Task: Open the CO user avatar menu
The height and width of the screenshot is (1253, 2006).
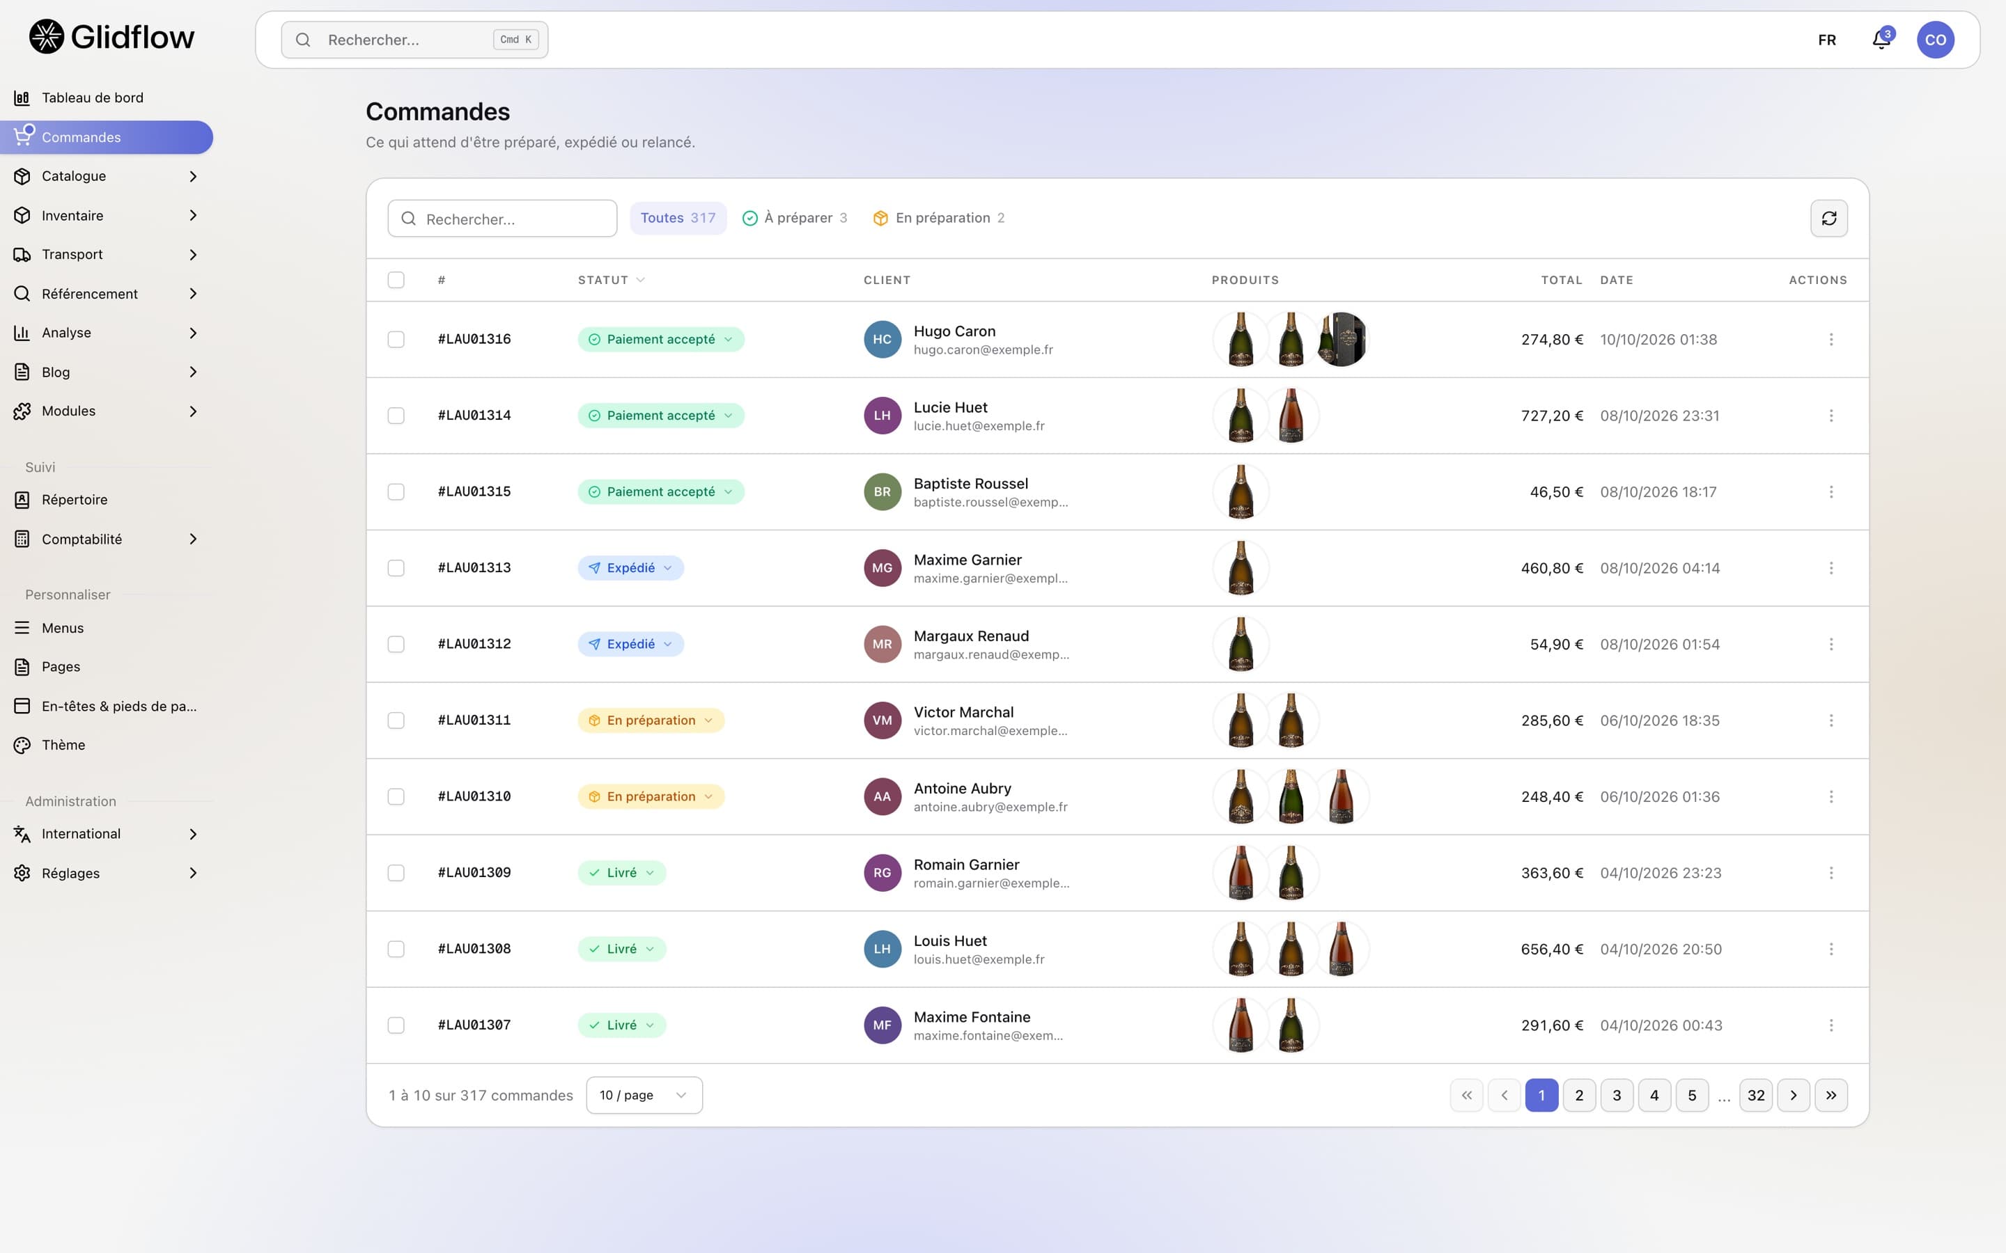Action: tap(1935, 40)
